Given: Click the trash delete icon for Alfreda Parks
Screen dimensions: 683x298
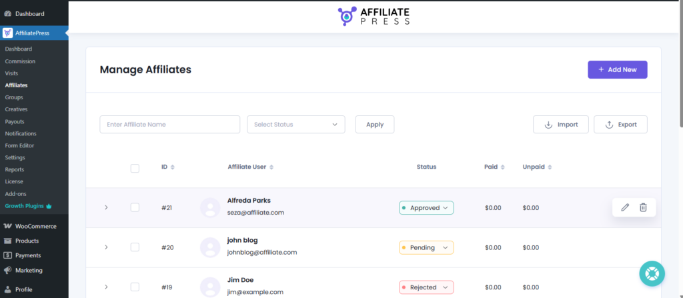Looking at the screenshot, I should coord(643,207).
